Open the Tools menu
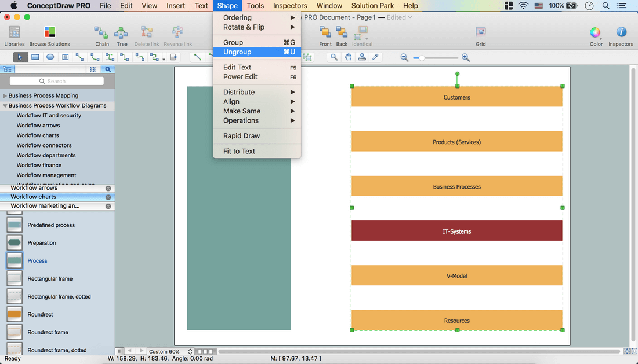The height and width of the screenshot is (364, 638). [x=255, y=6]
